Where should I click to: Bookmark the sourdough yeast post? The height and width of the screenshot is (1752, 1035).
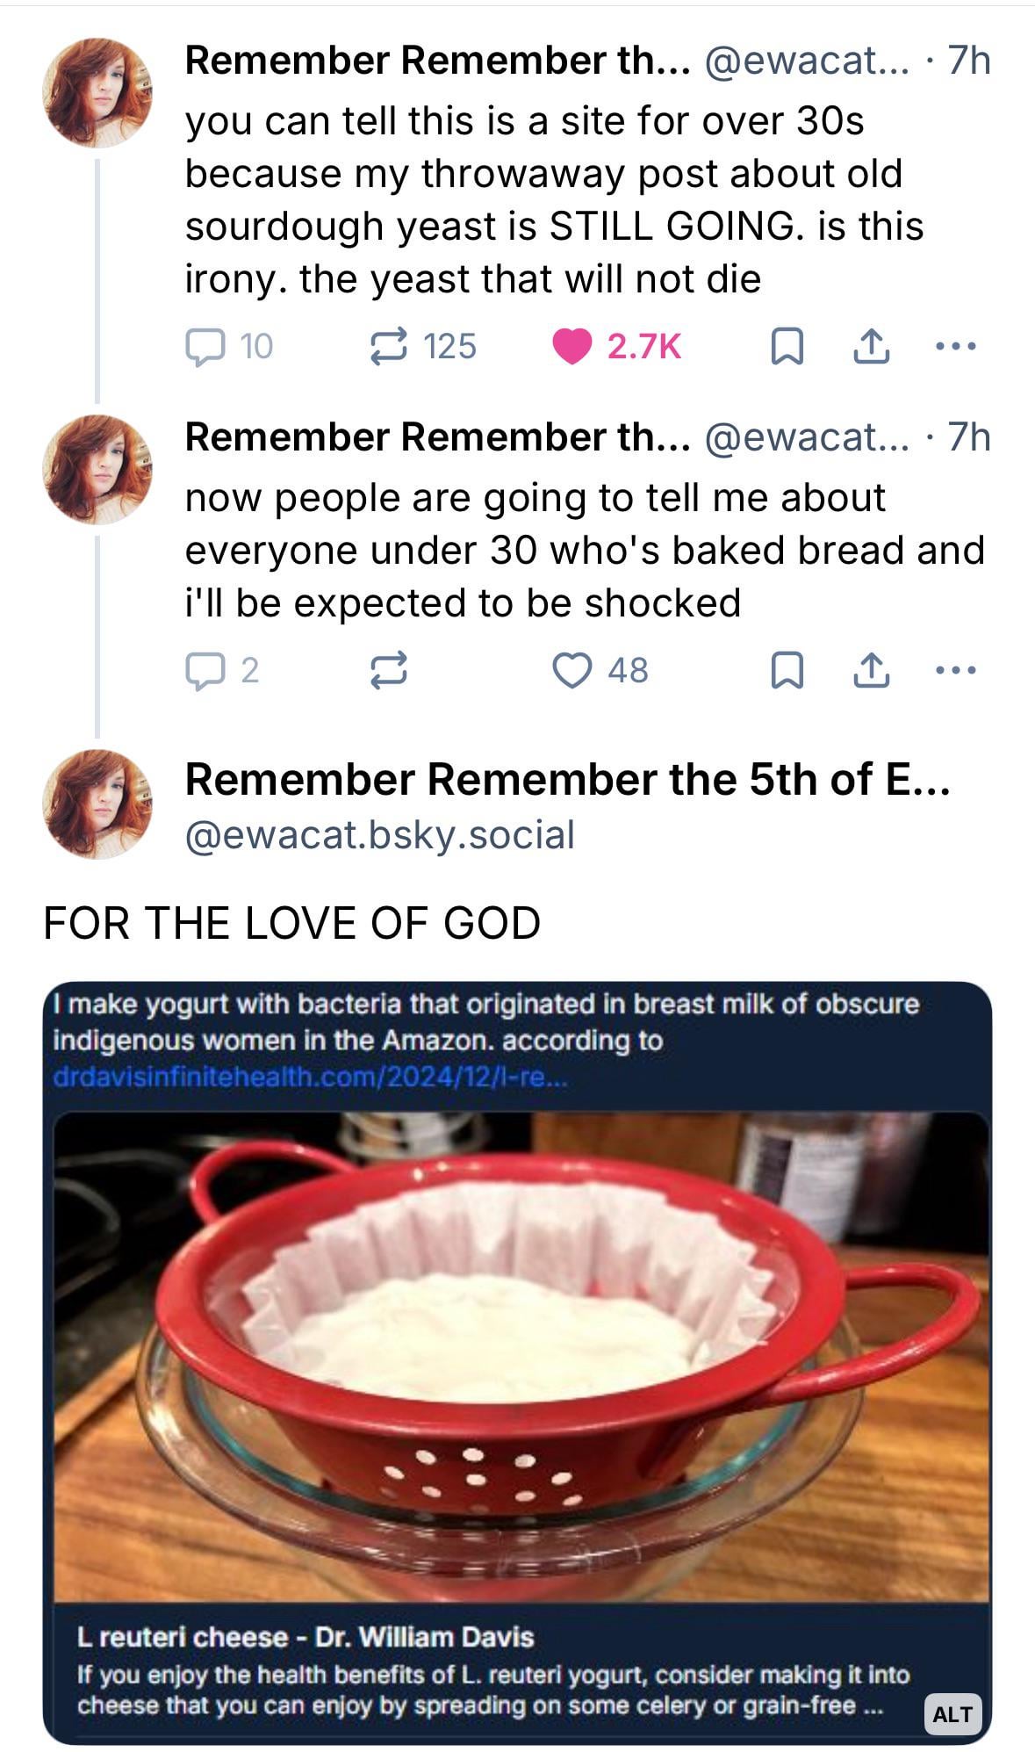(x=786, y=346)
